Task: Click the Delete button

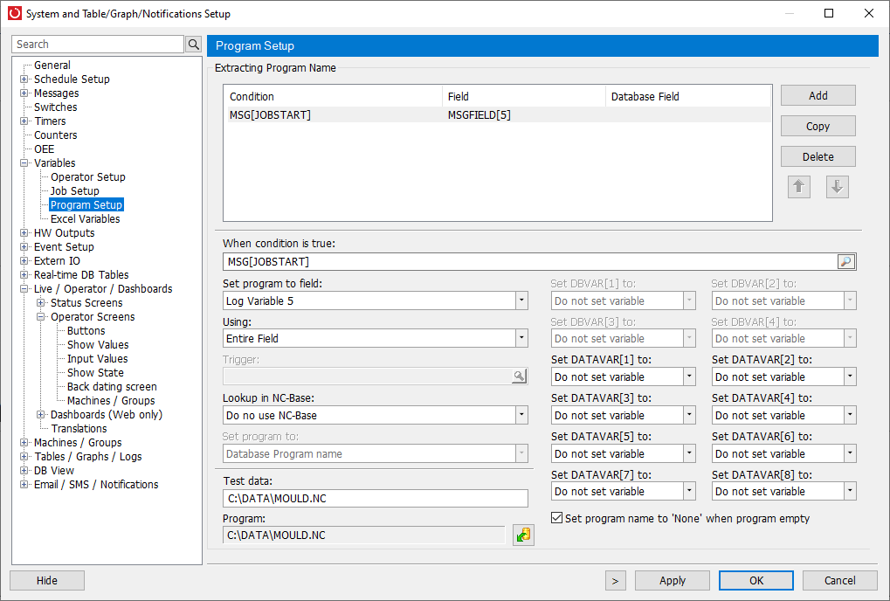Action: coord(818,156)
